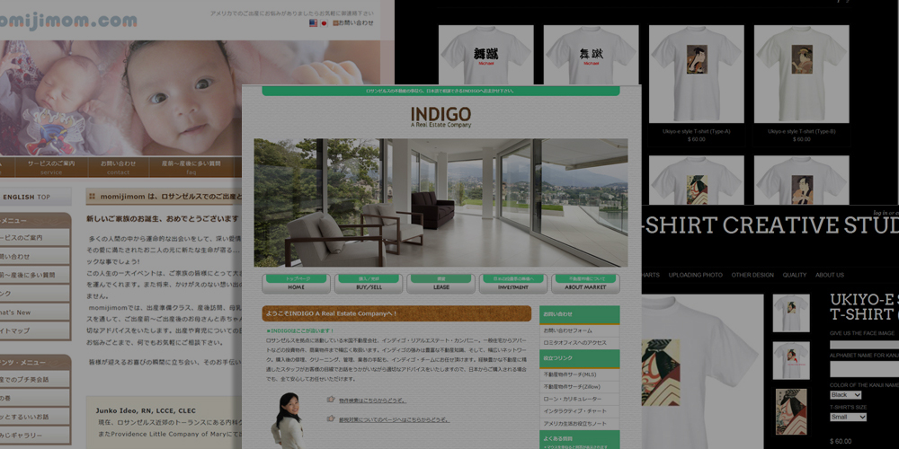Click UPLOADING PHOTO in the T-shirt menu
The height and width of the screenshot is (449, 899).
click(x=696, y=275)
